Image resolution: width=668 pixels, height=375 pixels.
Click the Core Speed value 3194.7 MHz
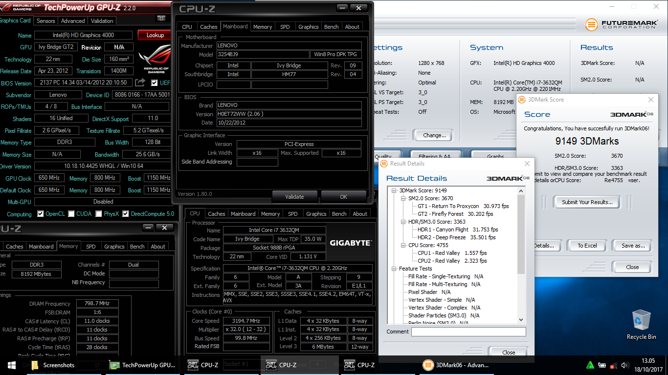tap(247, 321)
